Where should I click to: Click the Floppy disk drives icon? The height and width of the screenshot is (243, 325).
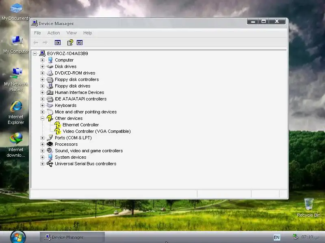(50, 86)
